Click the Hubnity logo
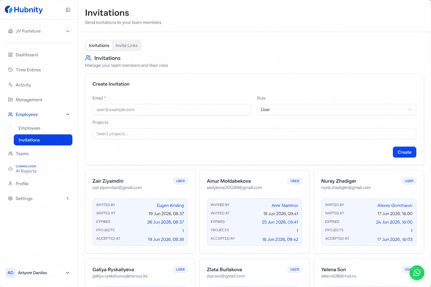431x287 pixels. (x=24, y=10)
